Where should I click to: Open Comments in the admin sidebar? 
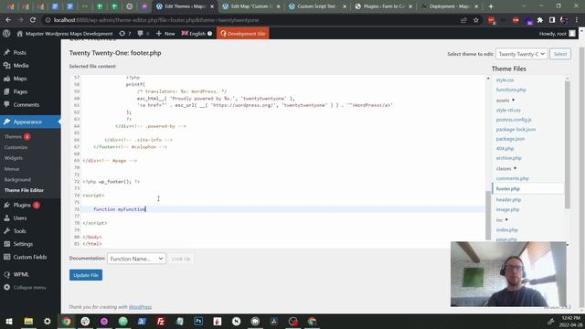[x=27, y=105]
